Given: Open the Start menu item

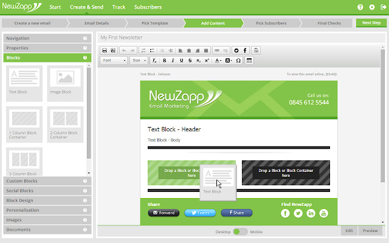Looking at the screenshot, I should pyautogui.click(x=55, y=7).
